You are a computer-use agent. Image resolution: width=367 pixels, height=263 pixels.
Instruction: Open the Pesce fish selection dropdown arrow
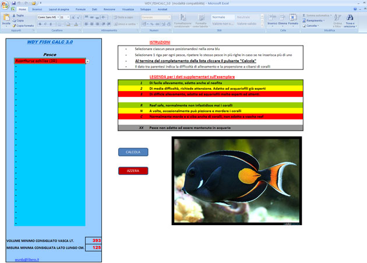87,61
